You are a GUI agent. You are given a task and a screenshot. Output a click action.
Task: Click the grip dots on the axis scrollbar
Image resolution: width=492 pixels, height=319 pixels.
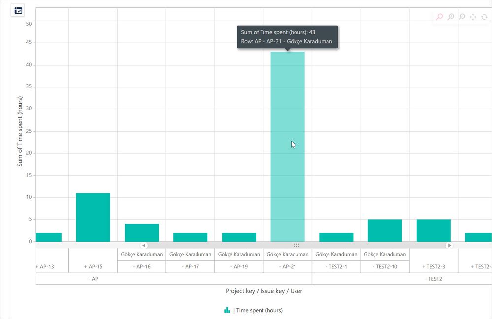pyautogui.click(x=296, y=245)
